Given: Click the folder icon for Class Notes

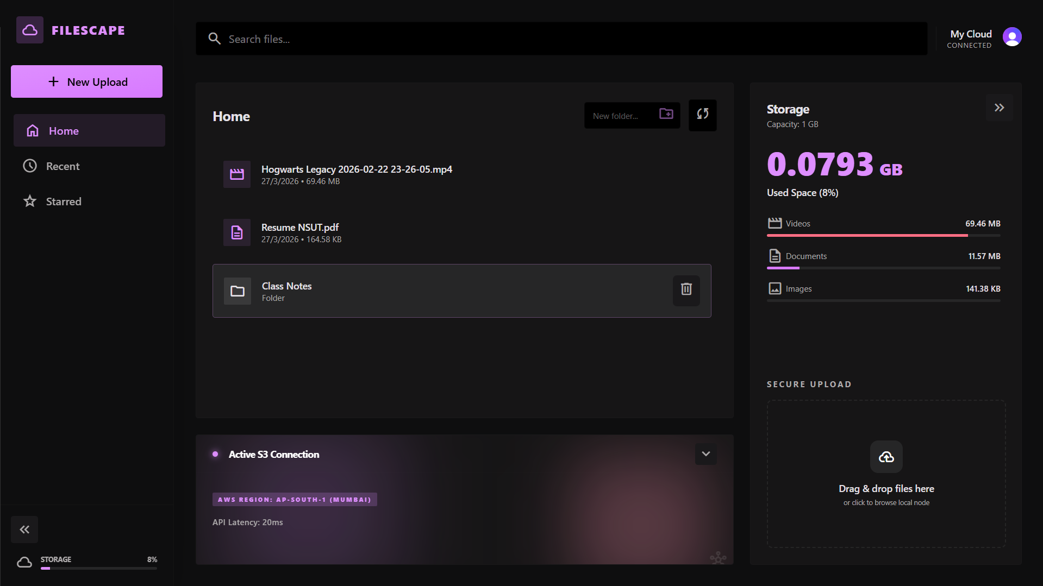Looking at the screenshot, I should 238,291.
